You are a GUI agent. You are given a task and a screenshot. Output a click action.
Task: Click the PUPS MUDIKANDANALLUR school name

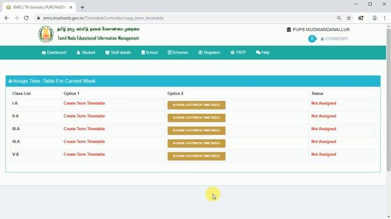coord(321,30)
